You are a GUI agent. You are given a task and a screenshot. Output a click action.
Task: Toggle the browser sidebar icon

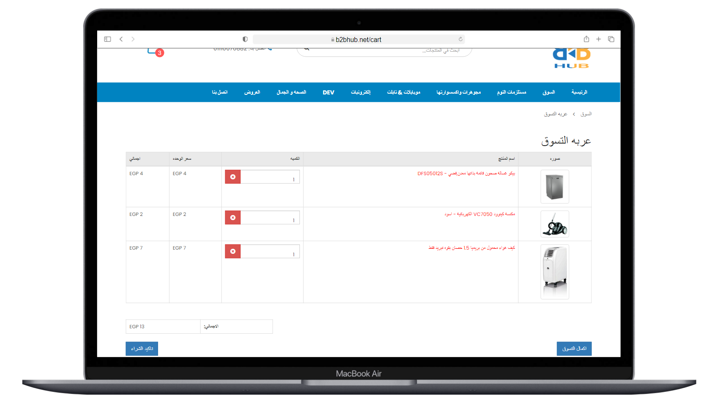[108, 39]
